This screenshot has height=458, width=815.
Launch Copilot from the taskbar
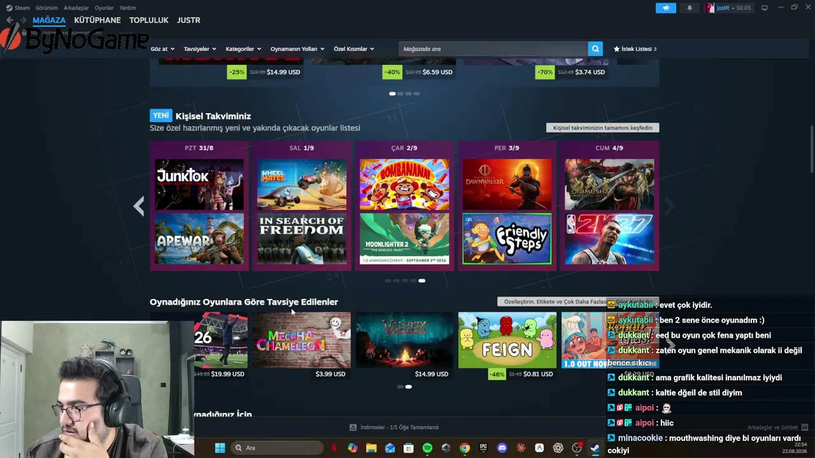pyautogui.click(x=353, y=448)
